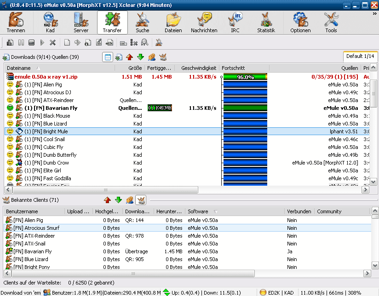379x296 pixels.
Task: Sort downloads by Größe column
Action: [130, 68]
